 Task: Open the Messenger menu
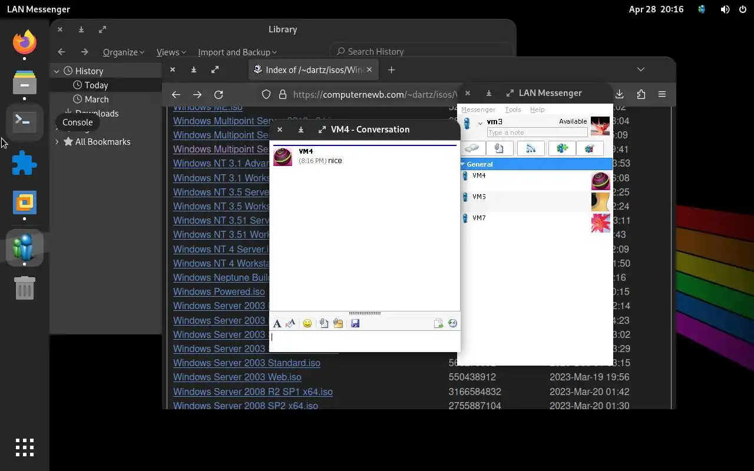coord(478,110)
